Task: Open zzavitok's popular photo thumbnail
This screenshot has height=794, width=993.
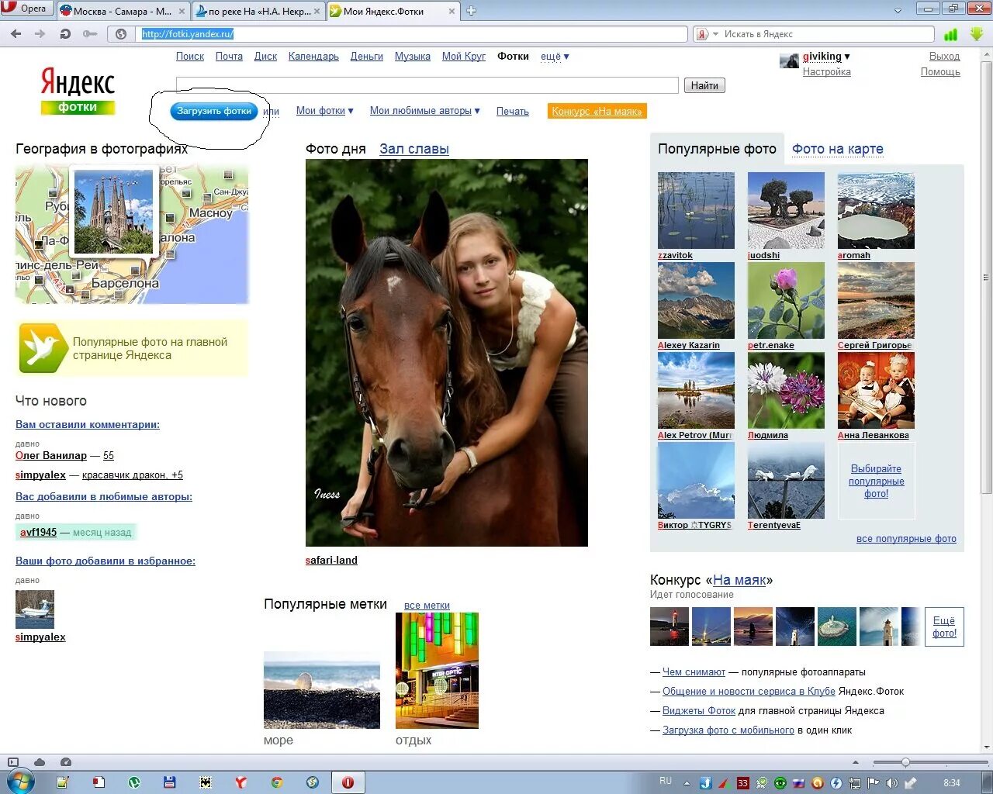Action: coord(696,210)
